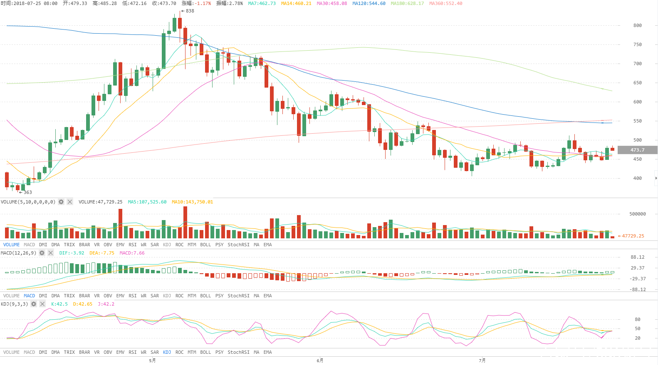Click the J:42.2 KDJ value

coord(106,304)
